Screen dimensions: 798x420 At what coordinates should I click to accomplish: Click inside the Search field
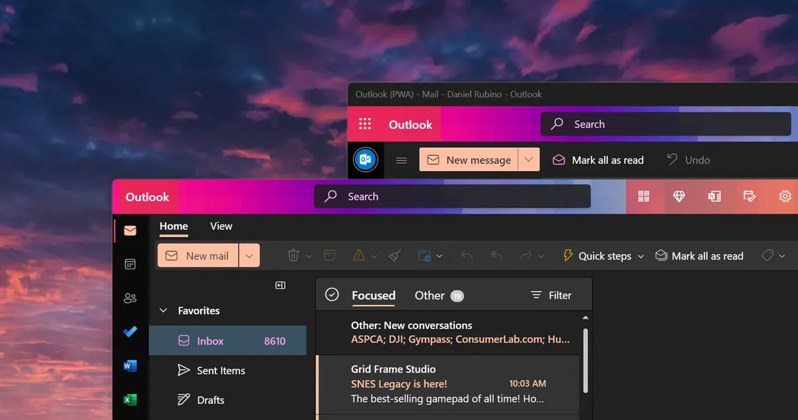pyautogui.click(x=452, y=196)
